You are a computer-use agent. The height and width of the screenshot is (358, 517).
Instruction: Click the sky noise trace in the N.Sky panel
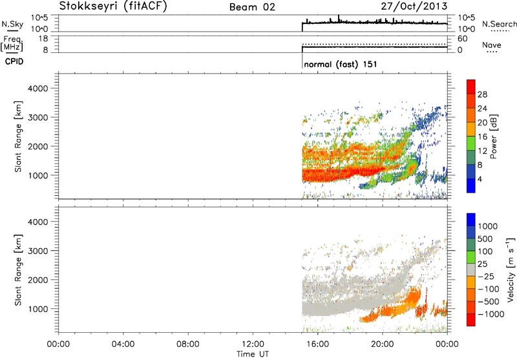click(375, 23)
